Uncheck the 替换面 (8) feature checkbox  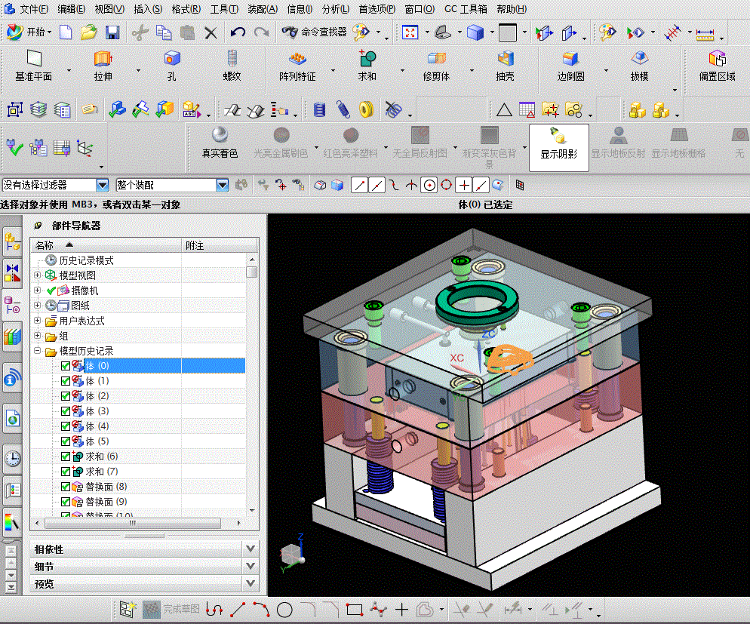66,487
